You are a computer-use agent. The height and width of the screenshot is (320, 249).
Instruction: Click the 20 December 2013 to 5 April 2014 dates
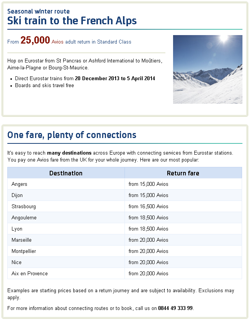coord(115,79)
